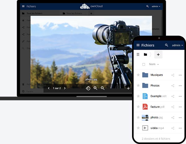The width and height of the screenshot is (186, 144).
Task: Favorite the Musiques folder
Action: [138, 75]
